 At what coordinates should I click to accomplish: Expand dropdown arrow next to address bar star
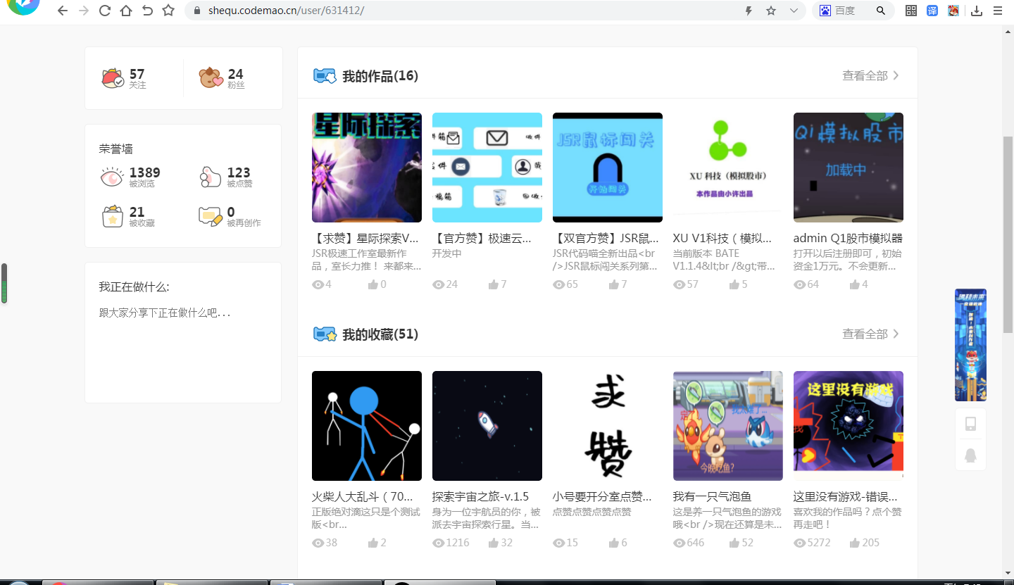coord(794,11)
